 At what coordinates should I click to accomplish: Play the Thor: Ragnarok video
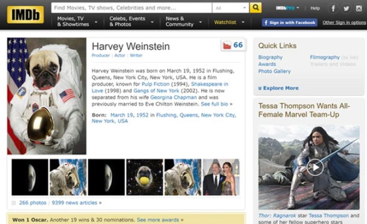click(315, 167)
